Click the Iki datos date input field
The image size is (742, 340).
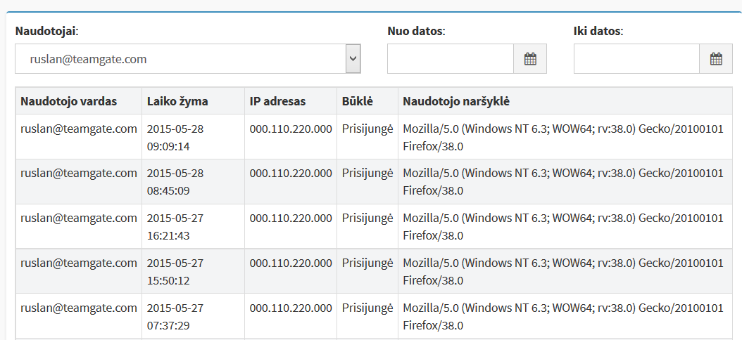pyautogui.click(x=636, y=59)
